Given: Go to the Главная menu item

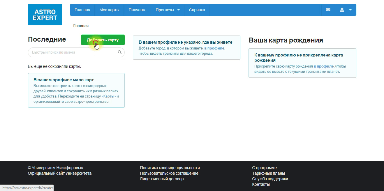Looking at the screenshot, I should [x=82, y=10].
